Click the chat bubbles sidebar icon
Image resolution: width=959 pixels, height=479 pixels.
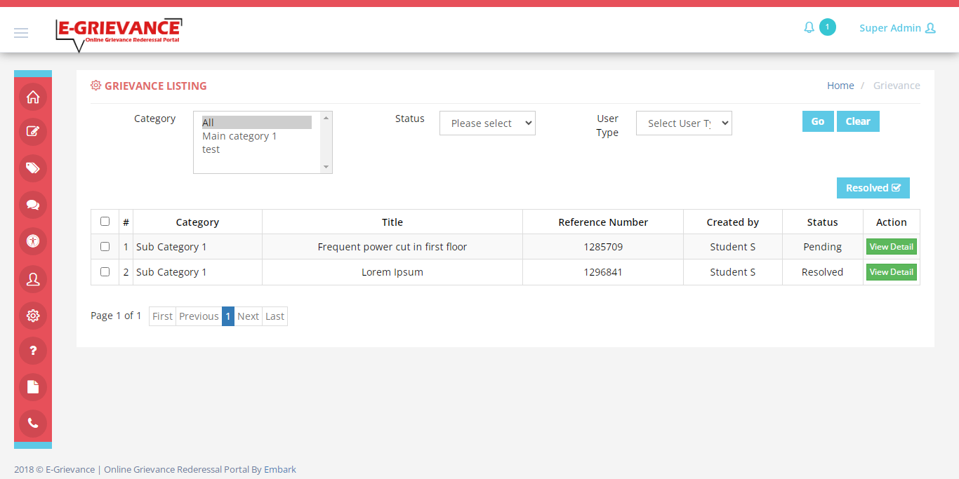tap(33, 205)
